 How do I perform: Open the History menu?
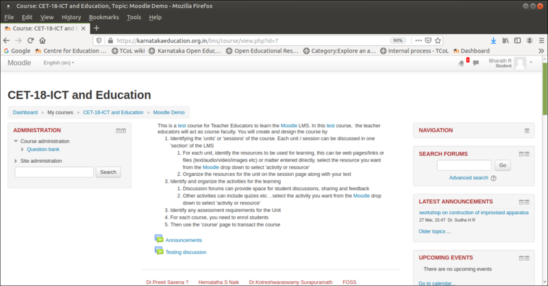[x=71, y=17]
